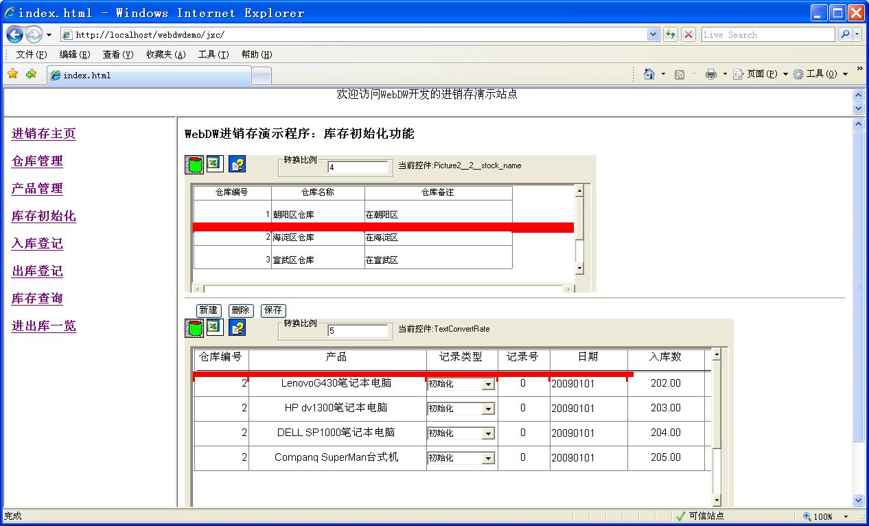
Task: Open a new tab with the blank tab button
Action: tap(262, 76)
